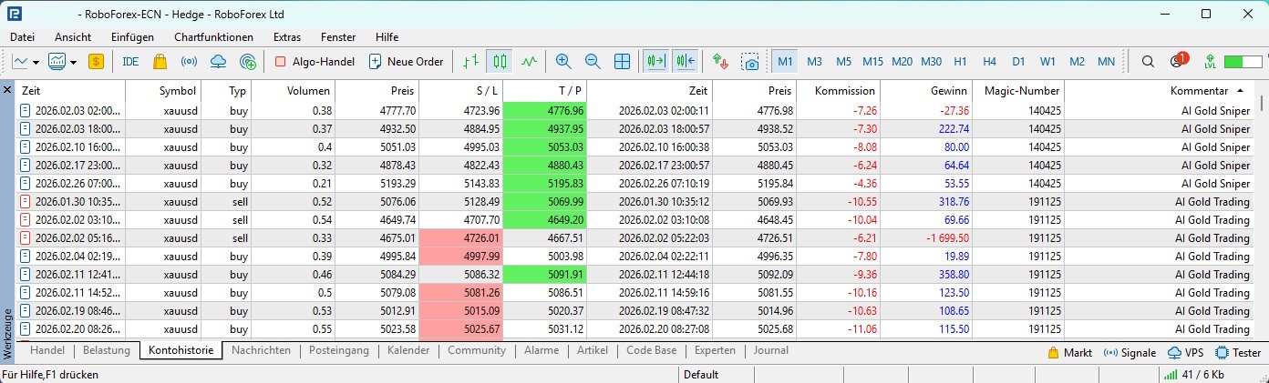Screen dimensions: 1269x383
Task: Select the M1 timeframe
Action: pos(785,62)
